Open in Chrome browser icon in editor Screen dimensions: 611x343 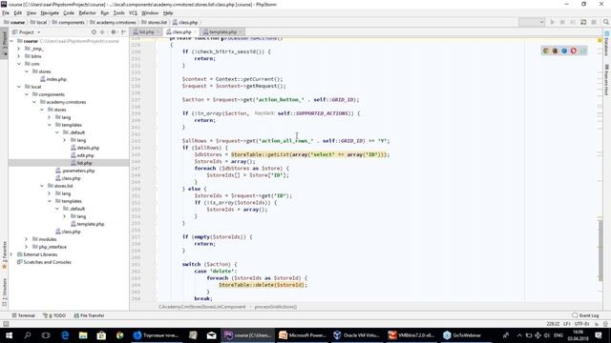point(546,50)
